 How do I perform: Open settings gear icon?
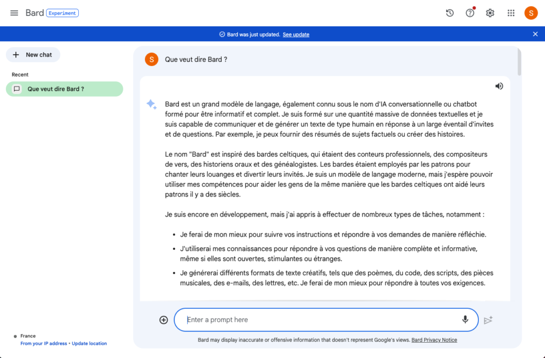pos(490,13)
